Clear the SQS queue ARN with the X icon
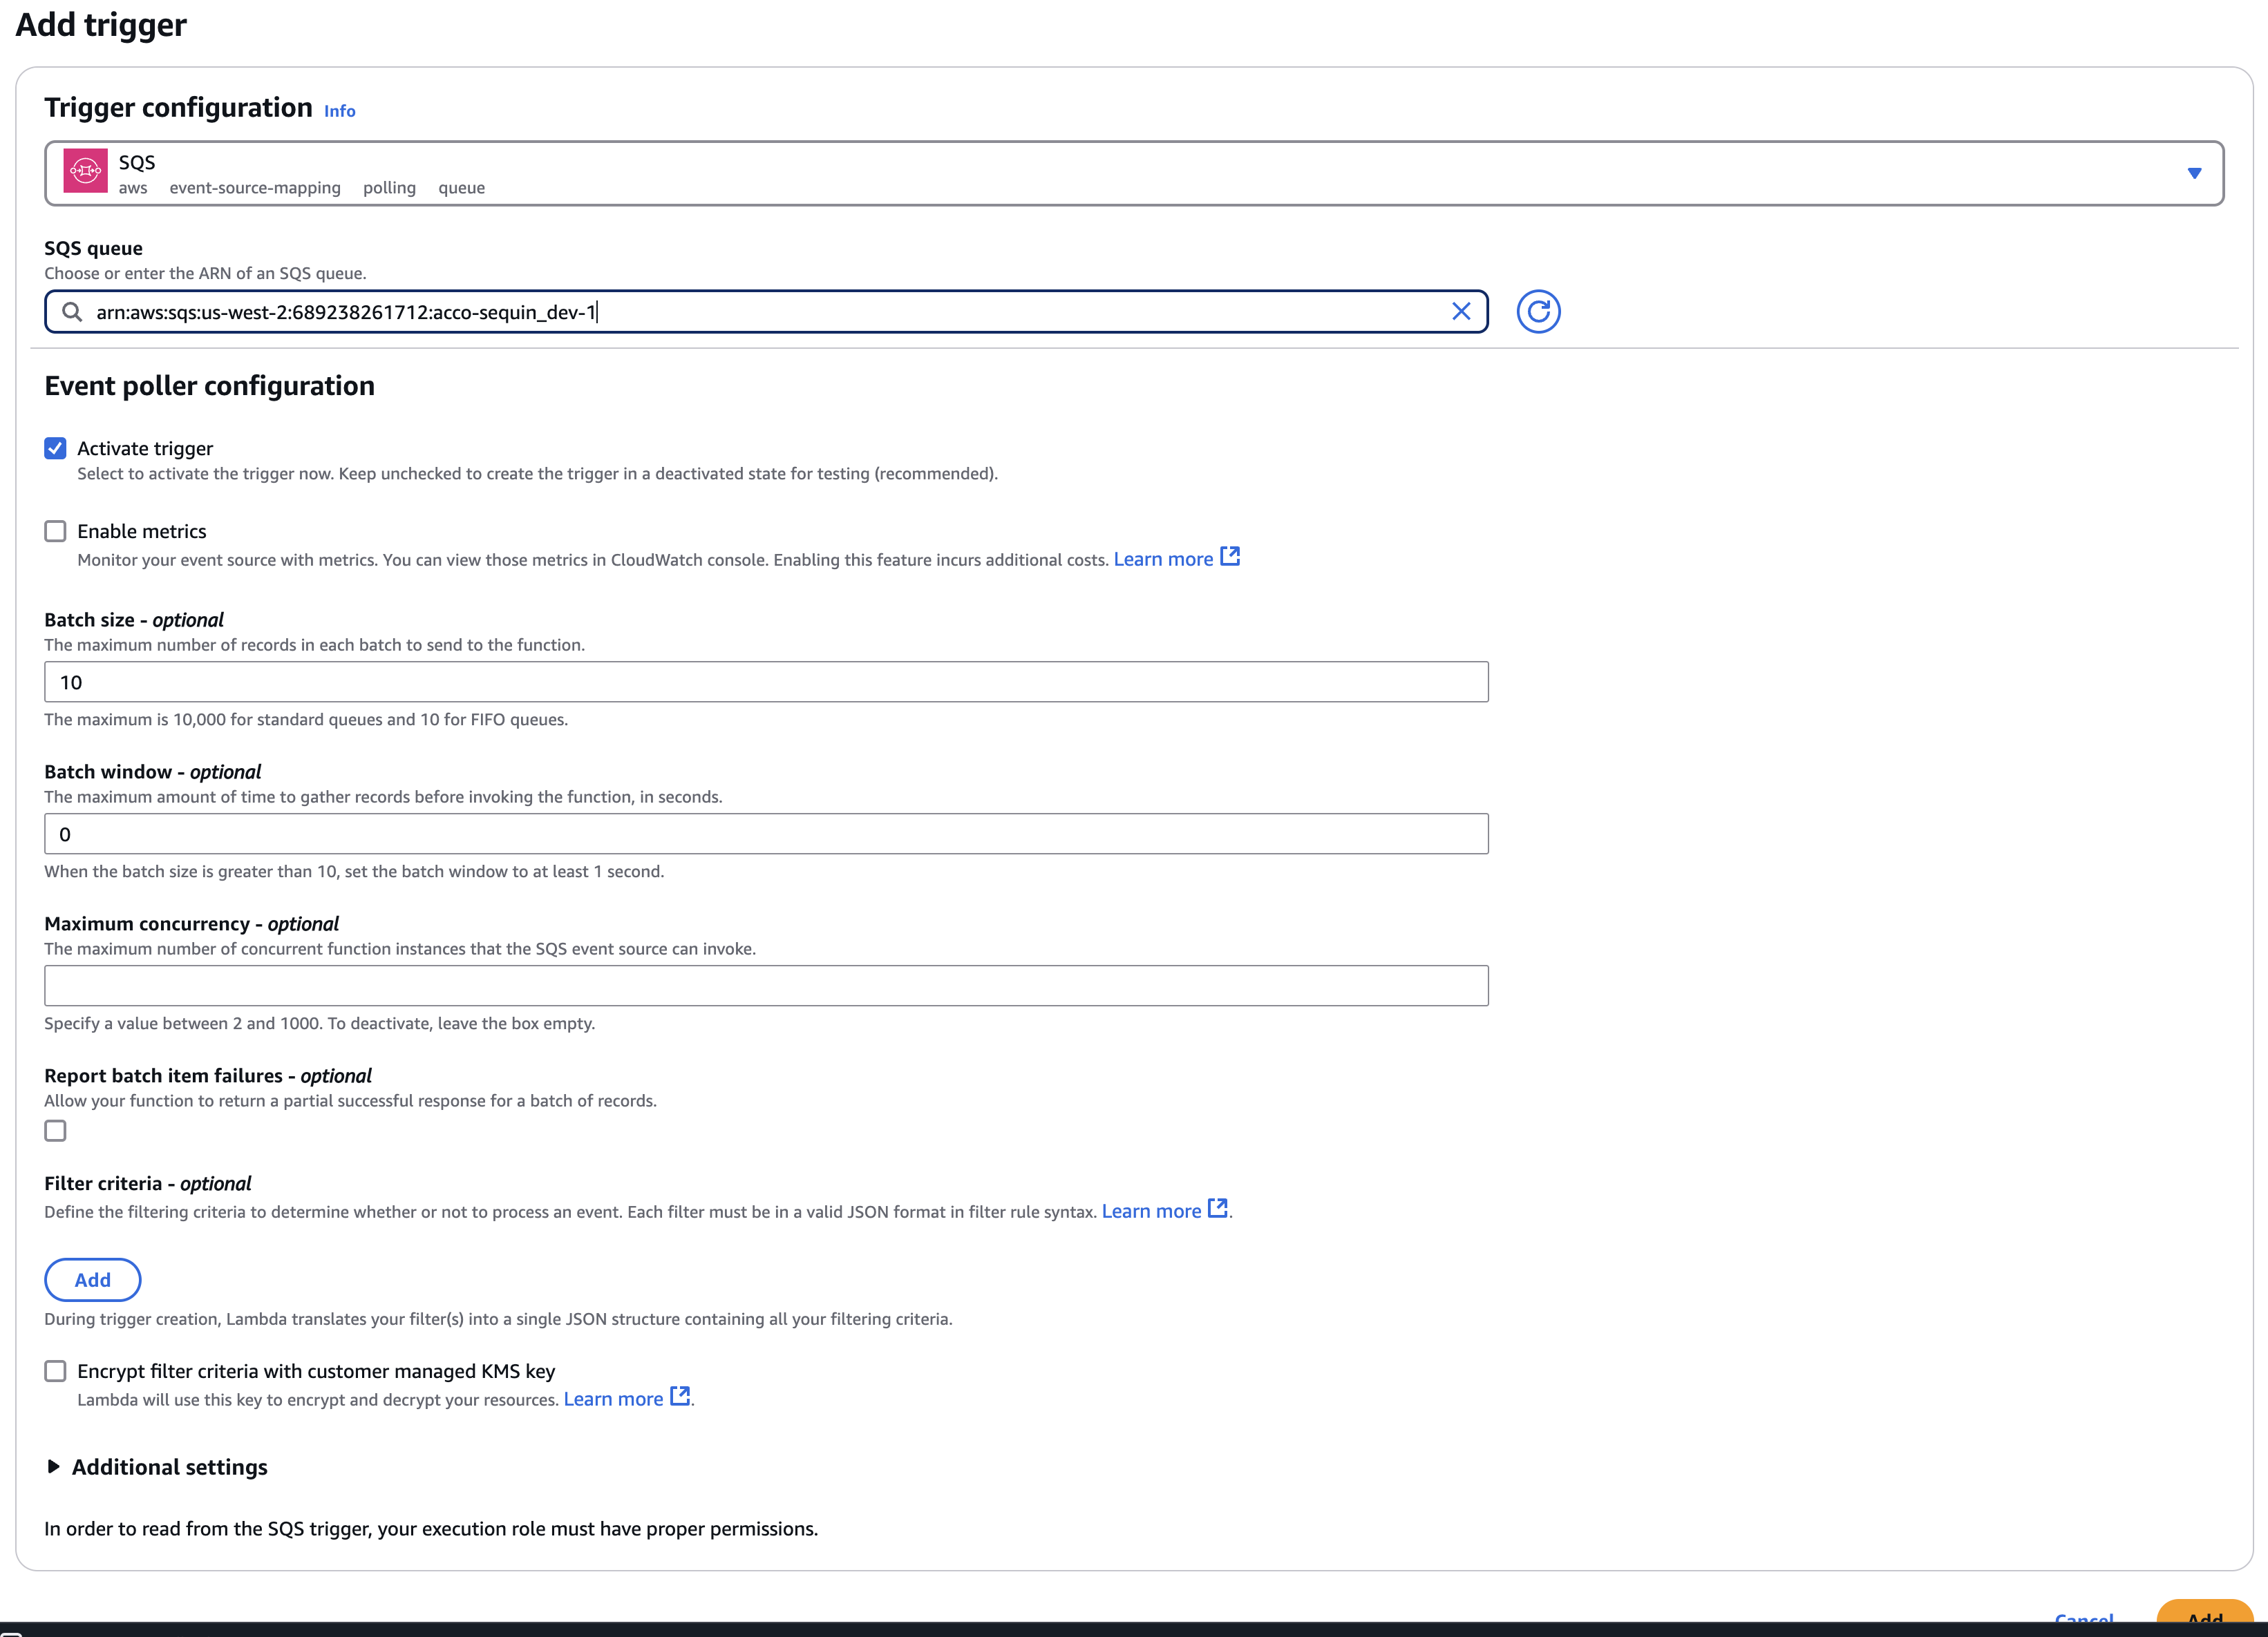Viewport: 2268px width, 1637px height. point(1463,311)
